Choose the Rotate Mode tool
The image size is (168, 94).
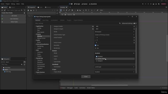pos(66,10)
